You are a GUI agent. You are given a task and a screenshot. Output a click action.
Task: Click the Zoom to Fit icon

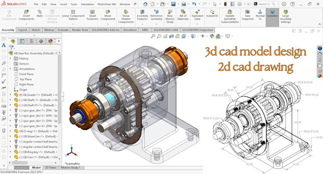(x=153, y=36)
